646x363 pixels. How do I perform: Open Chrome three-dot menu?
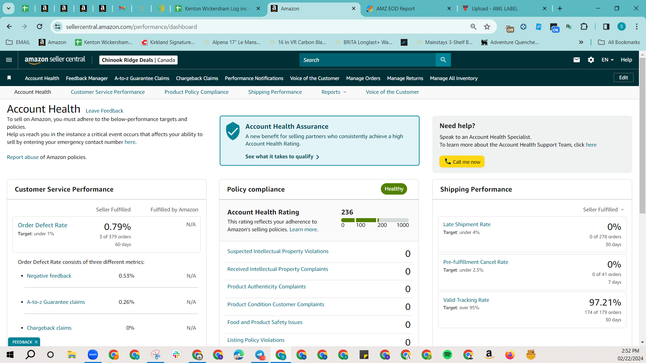[637, 27]
